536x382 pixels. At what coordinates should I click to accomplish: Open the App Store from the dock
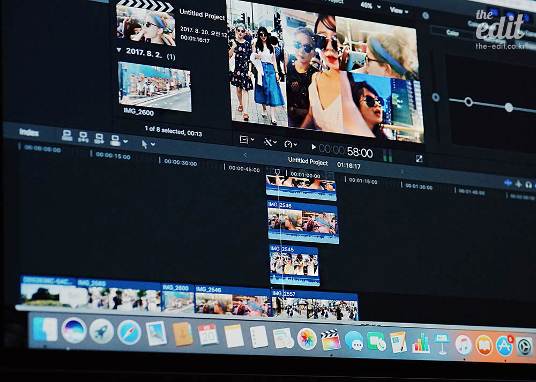505,347
